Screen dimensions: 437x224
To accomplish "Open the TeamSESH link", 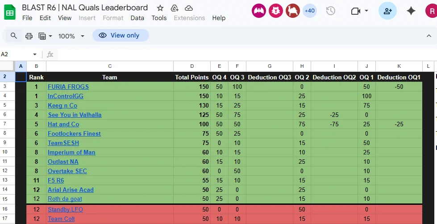I will coord(63,143).
